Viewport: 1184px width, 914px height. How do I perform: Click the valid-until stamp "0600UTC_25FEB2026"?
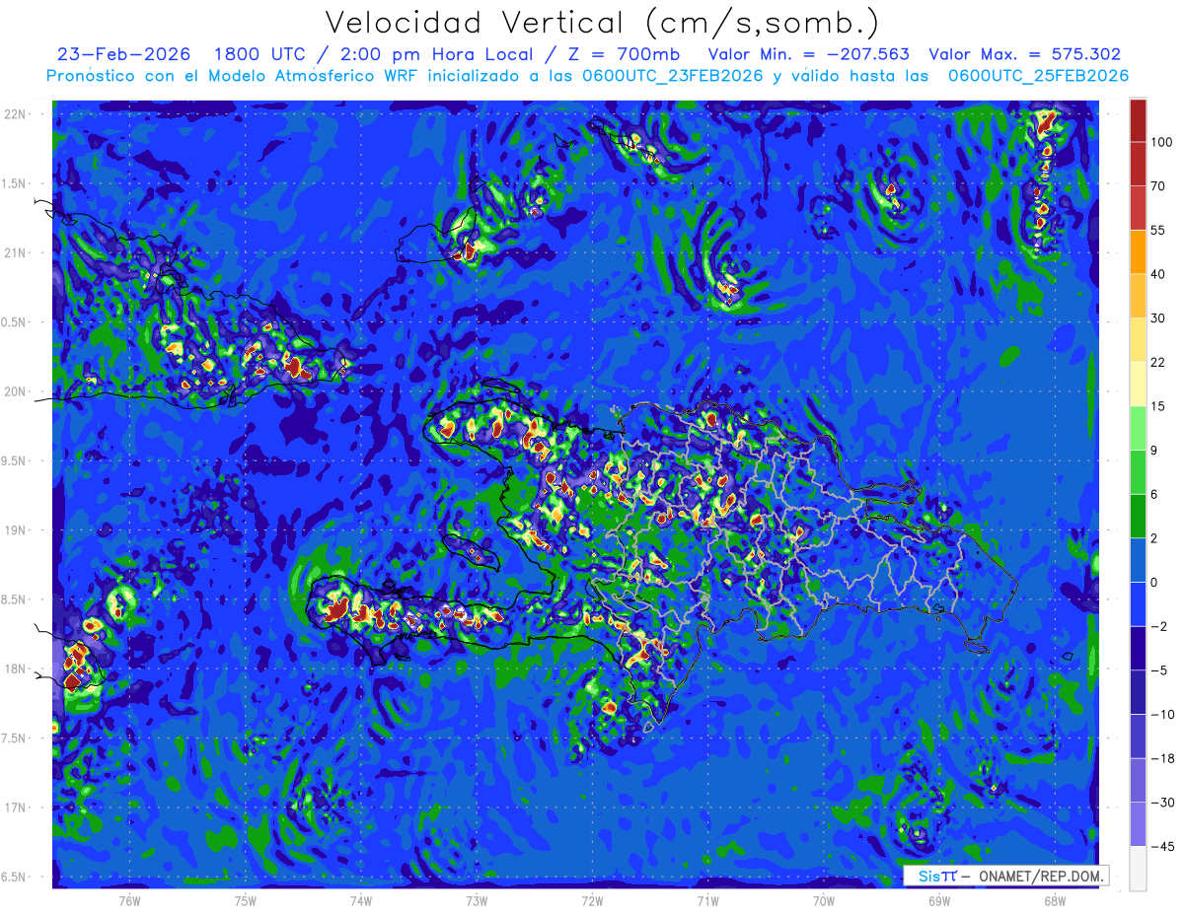click(x=1038, y=76)
